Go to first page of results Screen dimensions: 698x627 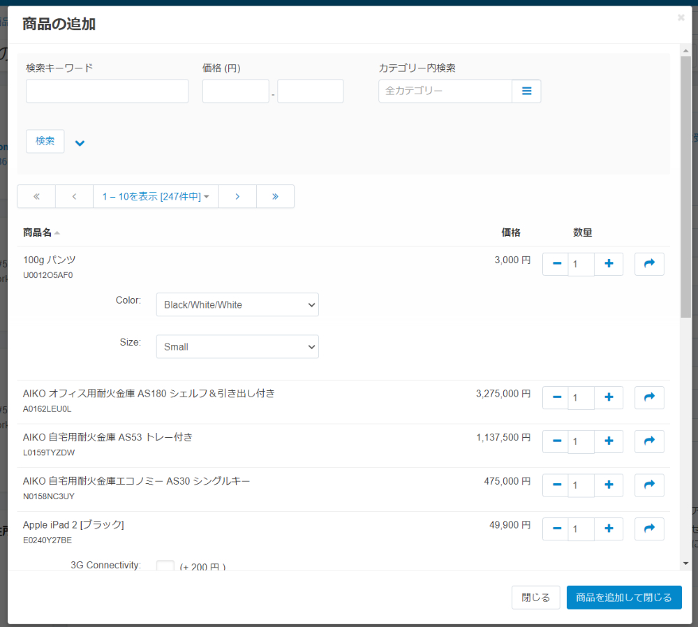point(36,196)
